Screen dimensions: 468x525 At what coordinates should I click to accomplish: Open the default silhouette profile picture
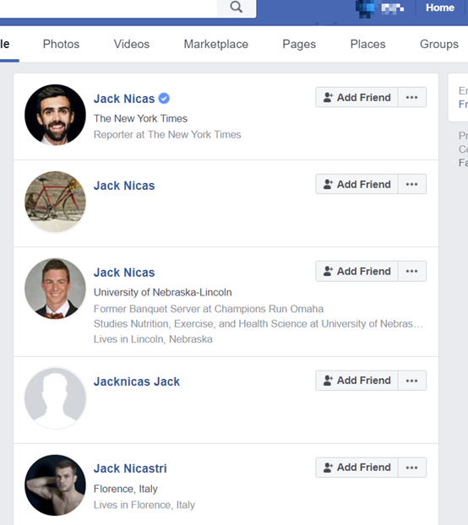point(55,398)
